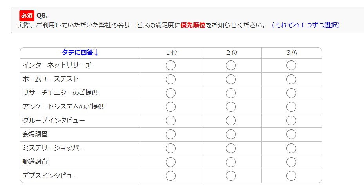Viewport: 364px width, 196px height.
Task: Mark ホームユーステスト as 1位
Action: point(170,79)
